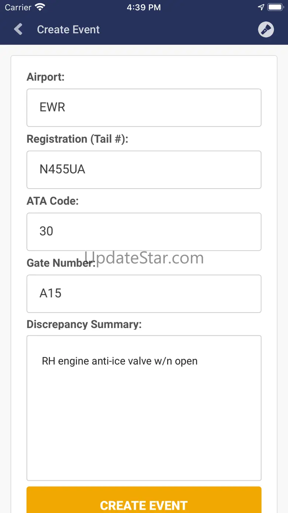Tap the Airport label
Image resolution: width=288 pixels, height=513 pixels.
point(45,77)
